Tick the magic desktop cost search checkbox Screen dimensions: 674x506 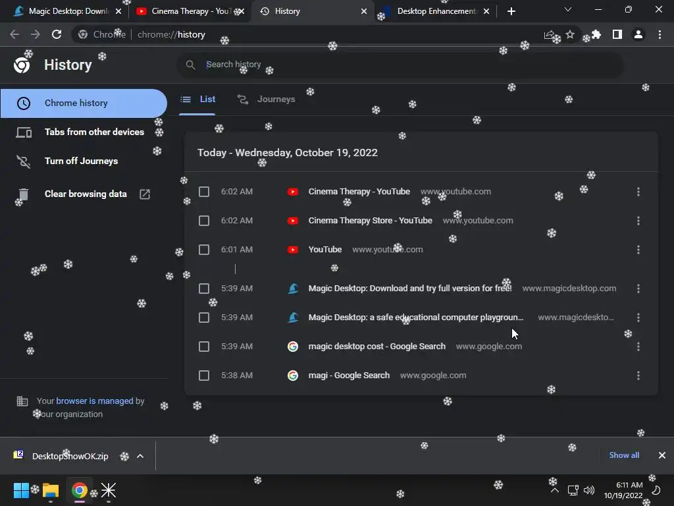[204, 347]
